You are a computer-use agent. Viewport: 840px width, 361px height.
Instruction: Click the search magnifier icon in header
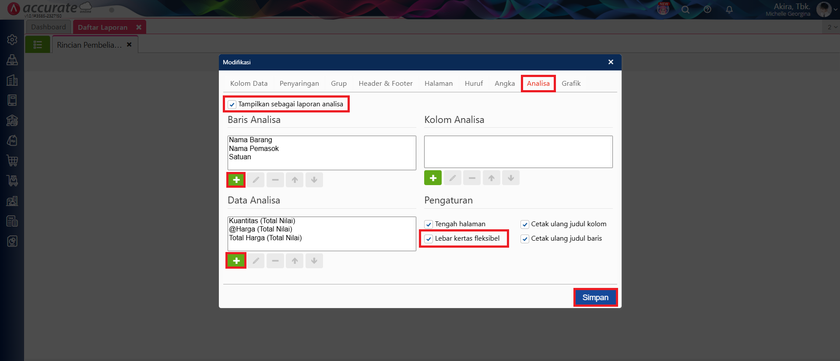click(685, 10)
